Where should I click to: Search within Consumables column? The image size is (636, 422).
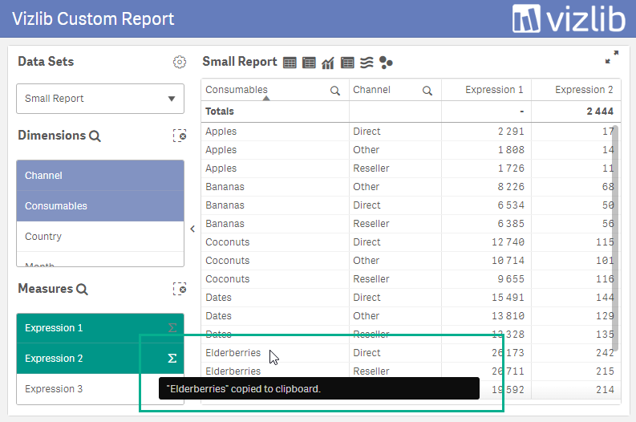(335, 91)
